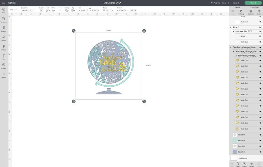
Task: Open the Maker 3 machine selector
Action: coord(236,3)
